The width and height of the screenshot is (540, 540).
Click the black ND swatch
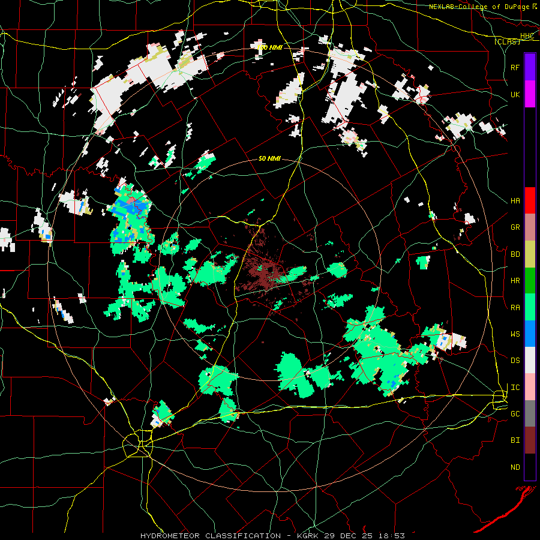pyautogui.click(x=530, y=467)
